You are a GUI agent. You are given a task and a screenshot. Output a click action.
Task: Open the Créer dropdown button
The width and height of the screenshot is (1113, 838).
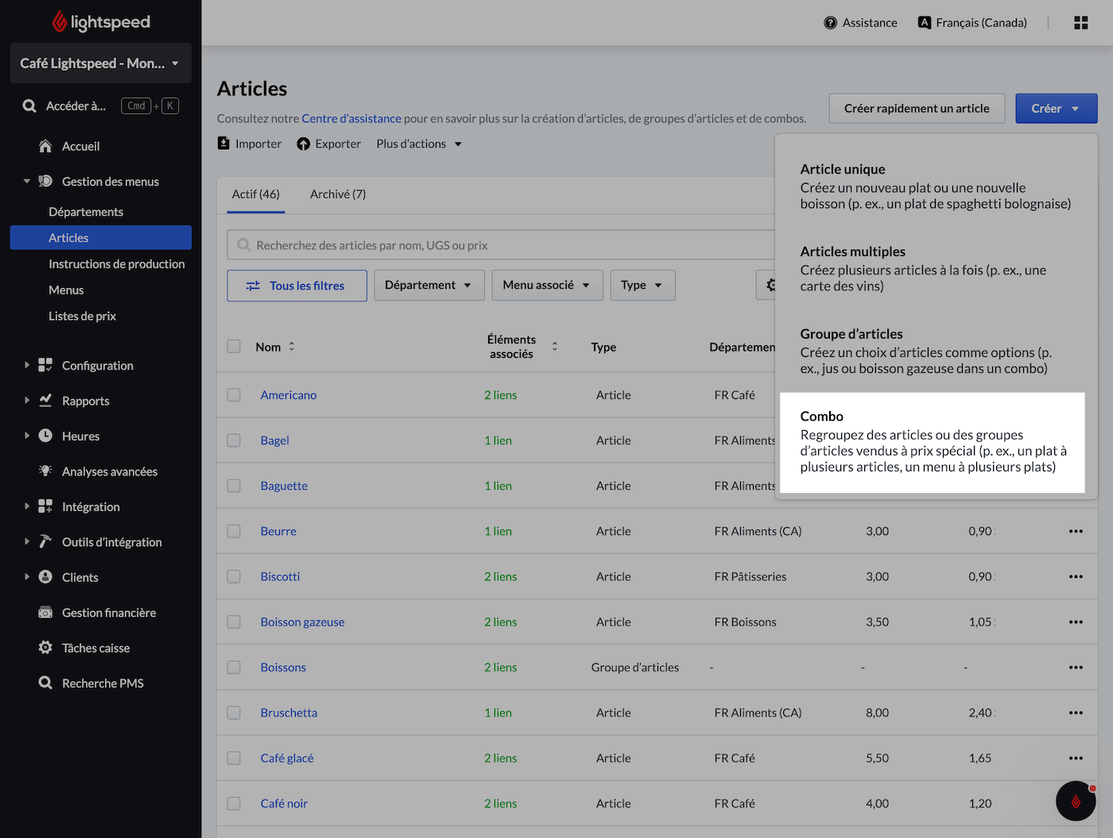(1056, 109)
